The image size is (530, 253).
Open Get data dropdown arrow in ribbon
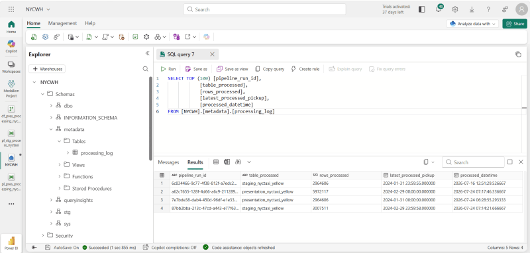[77, 37]
